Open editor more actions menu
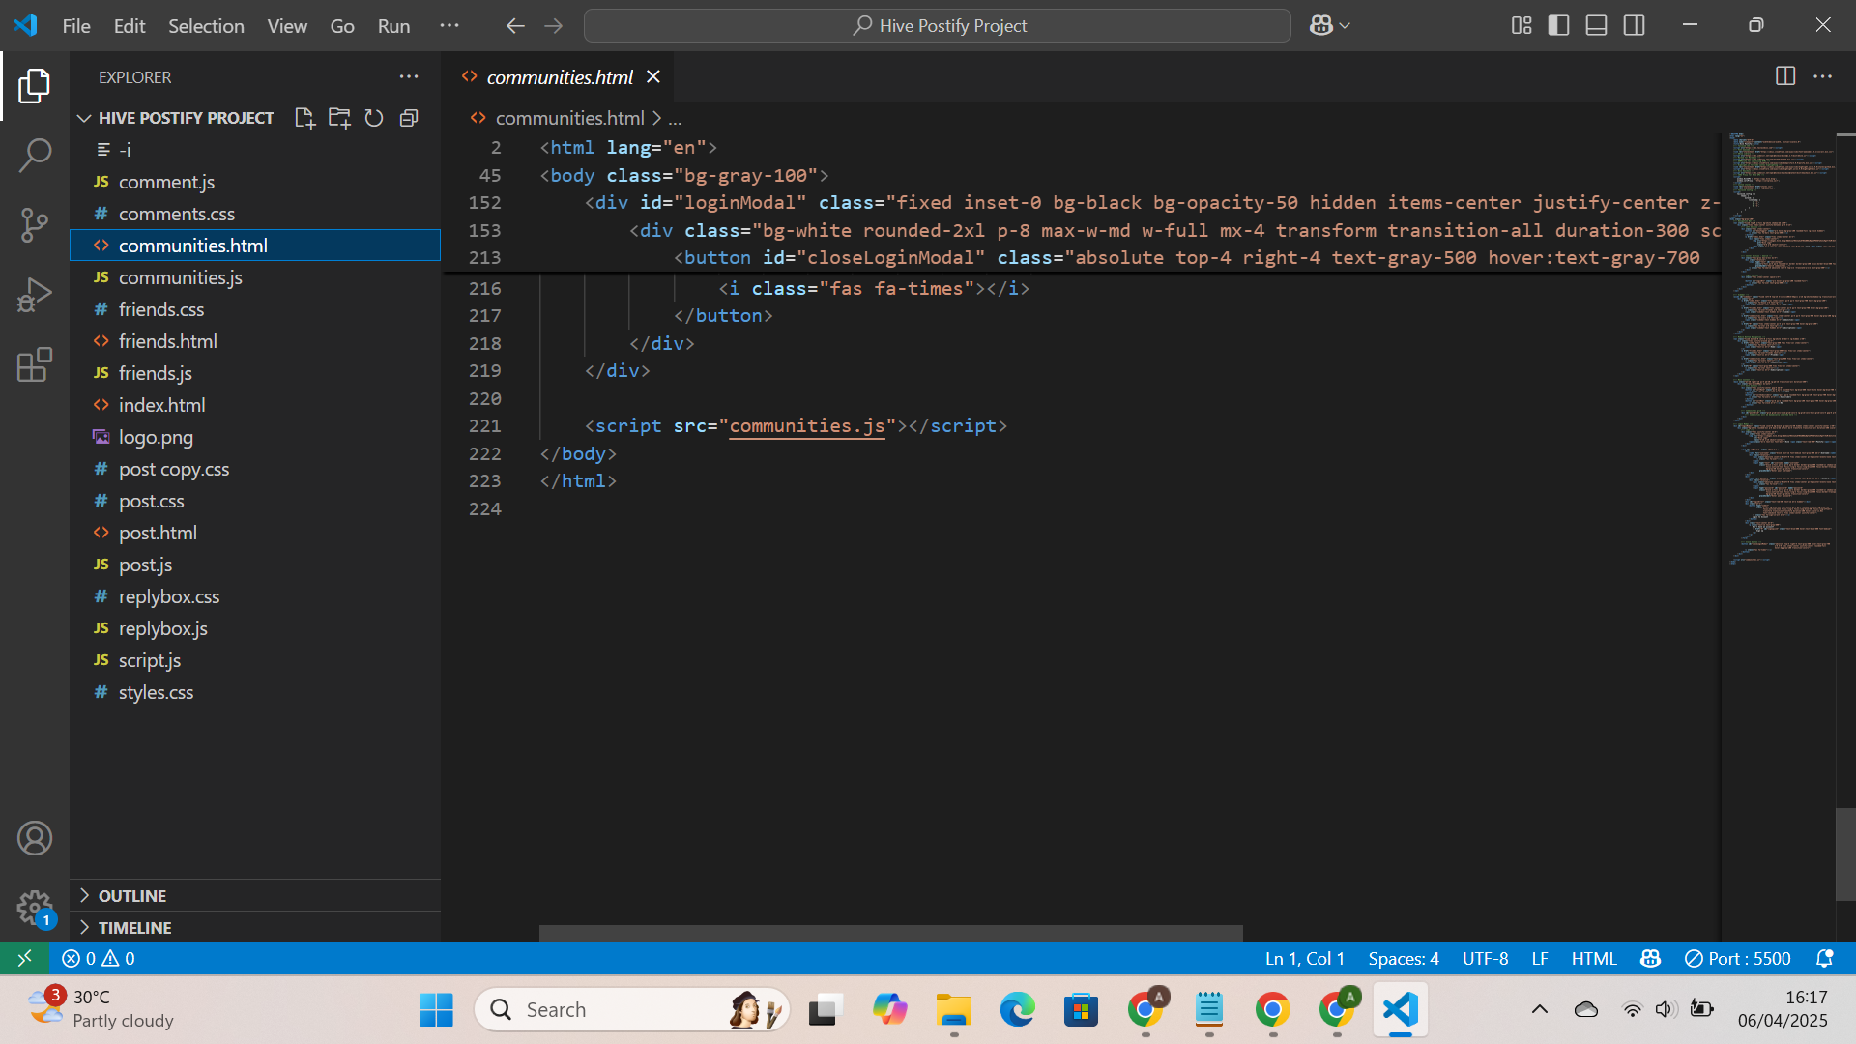The height and width of the screenshot is (1044, 1856). coord(1822,76)
